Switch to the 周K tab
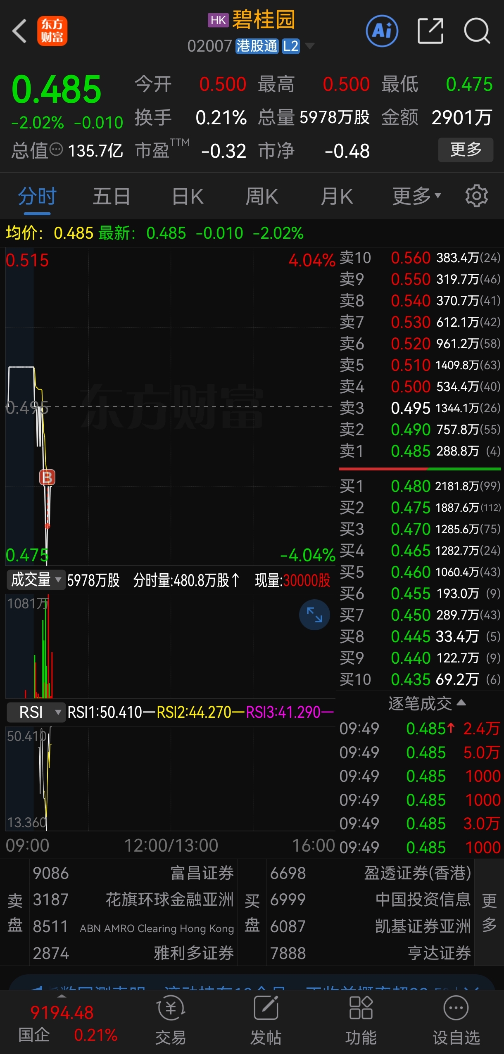This screenshot has width=504, height=1054. click(x=262, y=196)
